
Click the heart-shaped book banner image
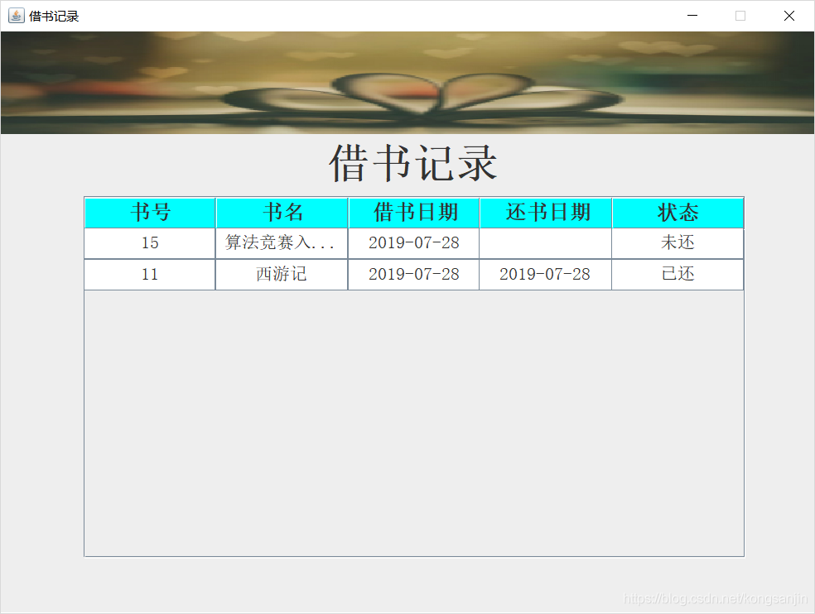pos(407,83)
